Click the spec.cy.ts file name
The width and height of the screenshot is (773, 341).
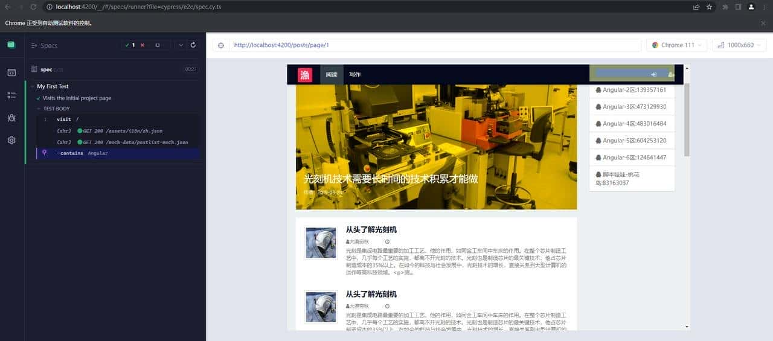[51, 69]
